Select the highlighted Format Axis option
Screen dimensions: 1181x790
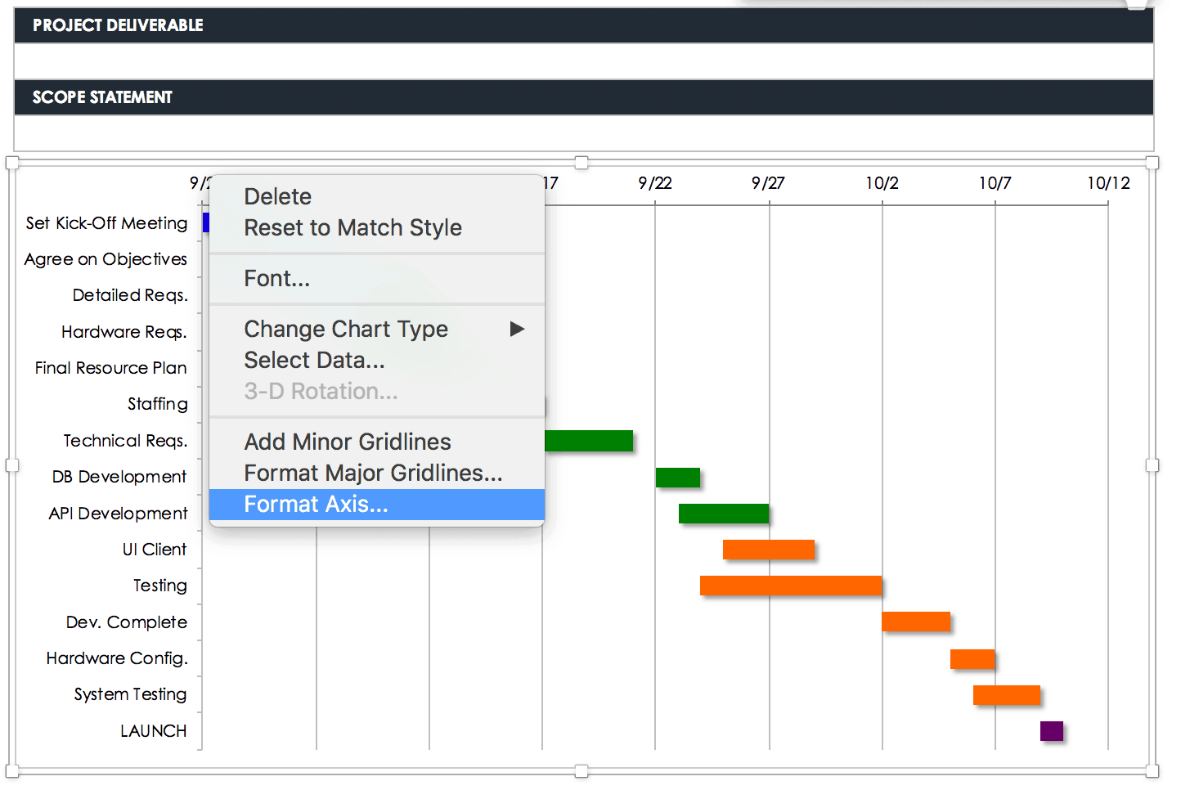pos(316,504)
